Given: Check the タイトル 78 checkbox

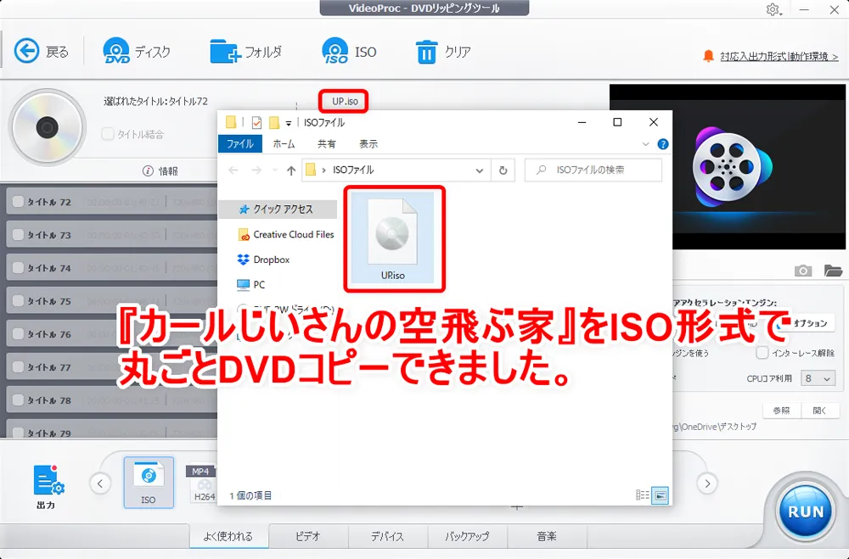Looking at the screenshot, I should point(18,400).
